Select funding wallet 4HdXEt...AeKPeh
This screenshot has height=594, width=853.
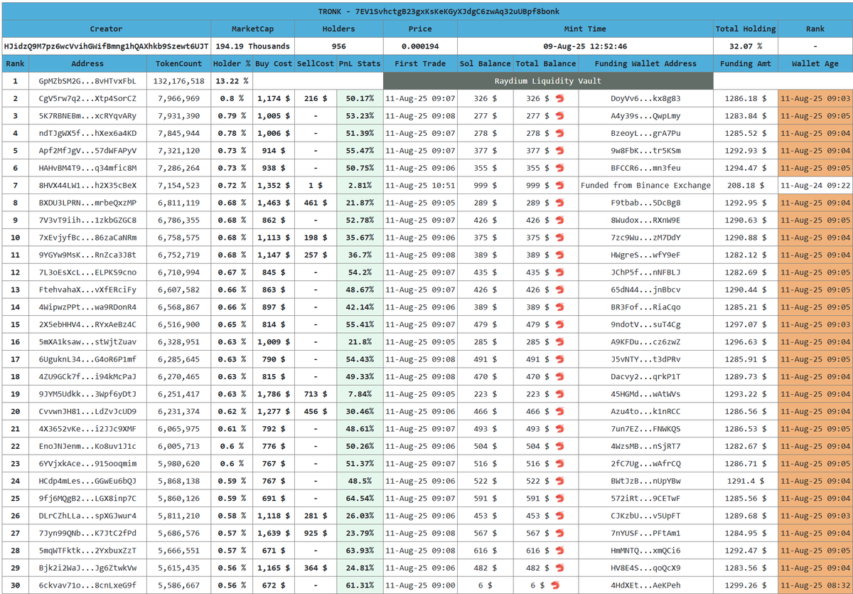(645, 585)
